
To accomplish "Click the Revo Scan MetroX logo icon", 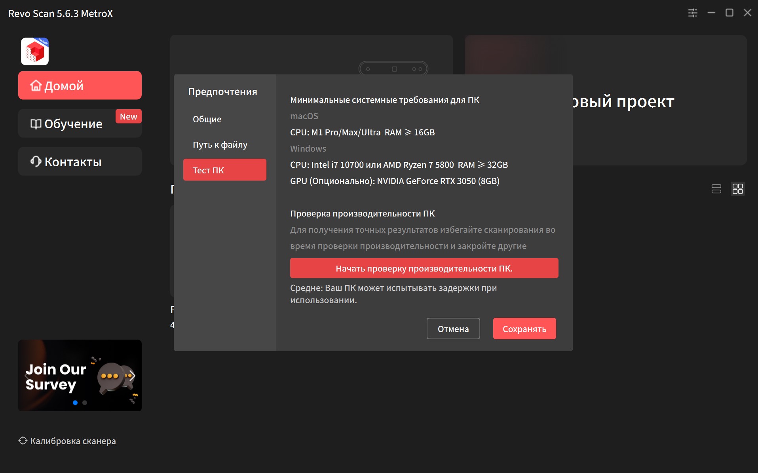I will click(x=35, y=51).
